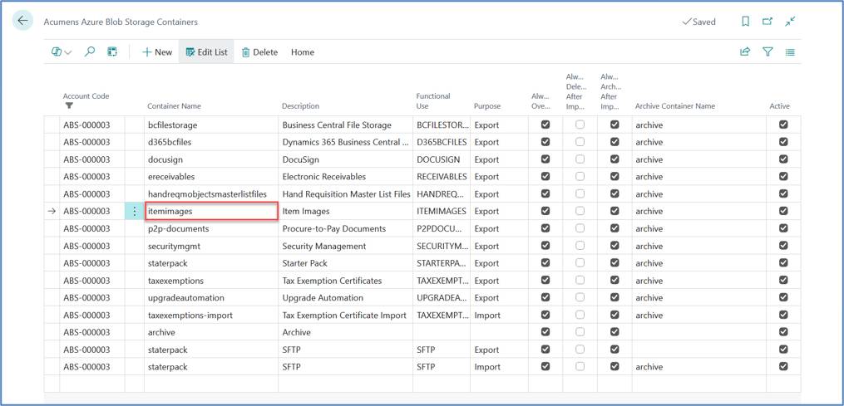Open page in new window icon

[x=767, y=22]
